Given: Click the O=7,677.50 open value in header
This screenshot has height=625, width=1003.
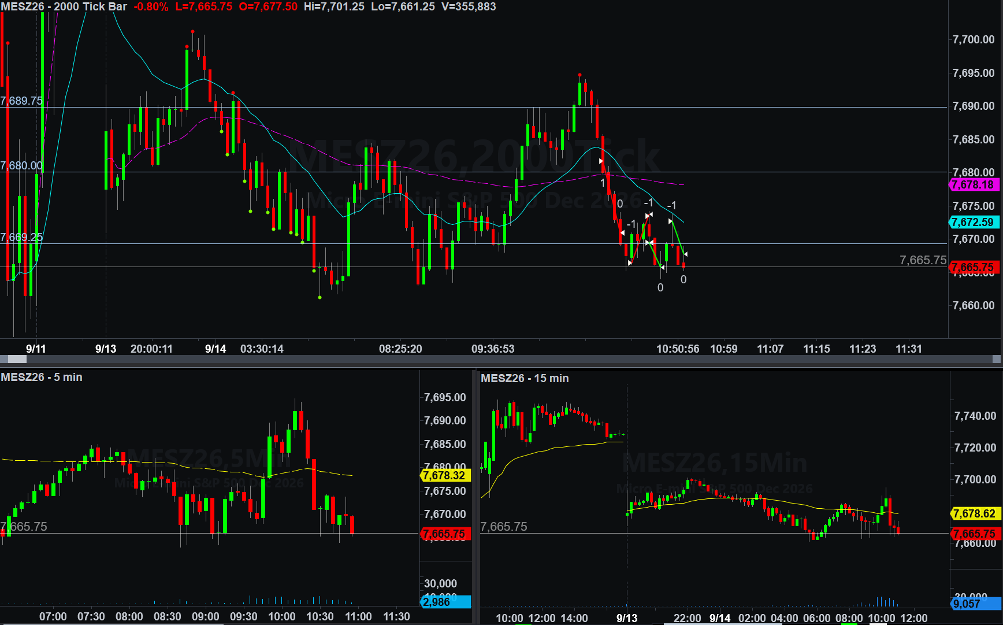Looking at the screenshot, I should tap(268, 7).
